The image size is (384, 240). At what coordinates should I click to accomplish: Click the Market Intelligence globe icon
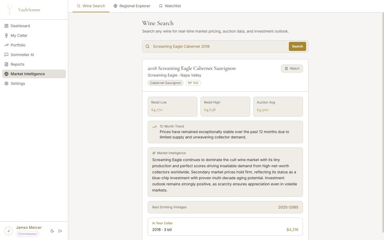point(6,74)
